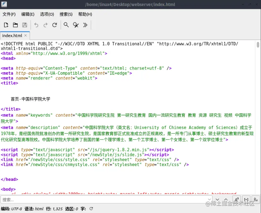261x213 pixels.
Task: Click the style.css link line
Action: tap(90, 160)
